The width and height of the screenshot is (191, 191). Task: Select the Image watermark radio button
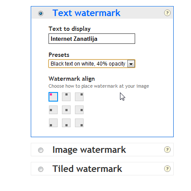[x=41, y=150]
